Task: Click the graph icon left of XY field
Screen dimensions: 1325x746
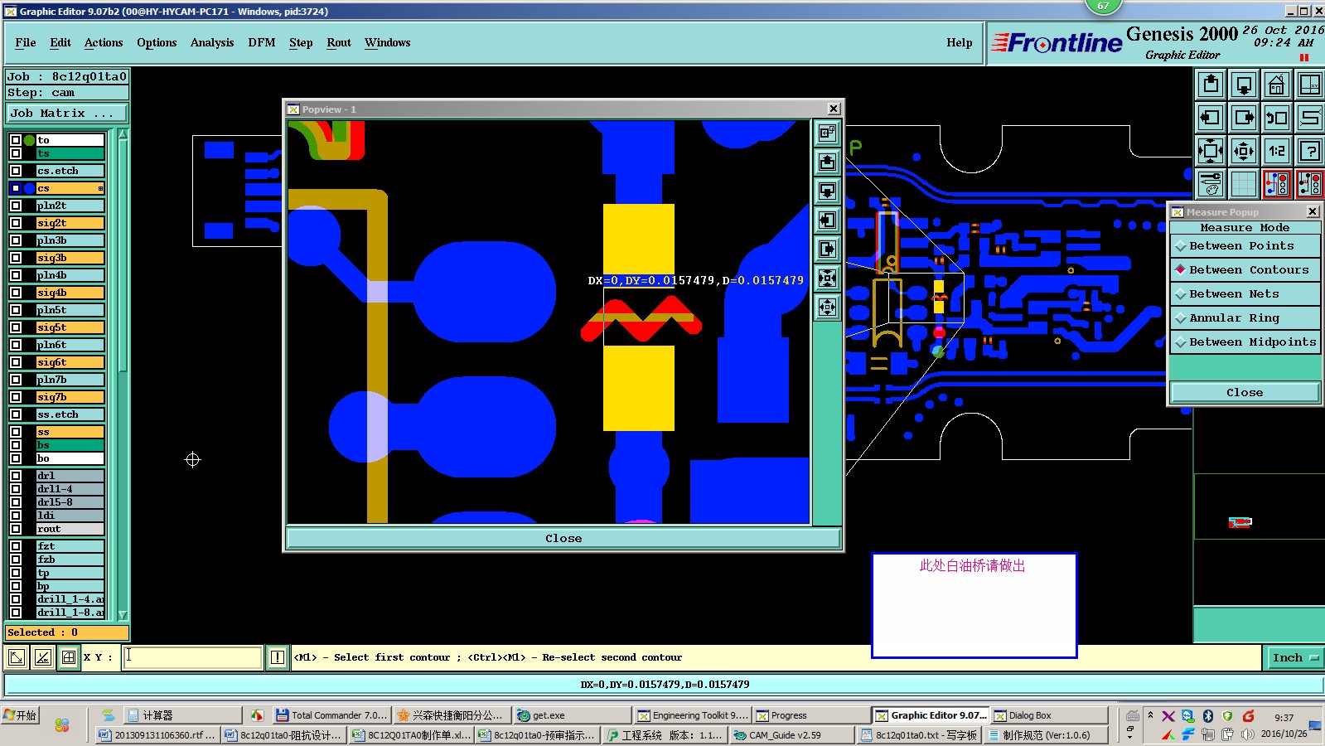Action: [x=43, y=657]
